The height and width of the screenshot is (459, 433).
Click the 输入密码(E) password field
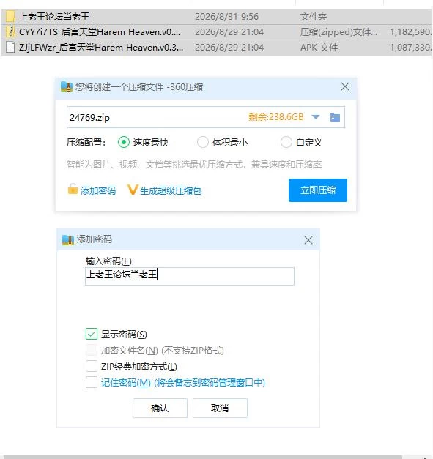pos(190,276)
